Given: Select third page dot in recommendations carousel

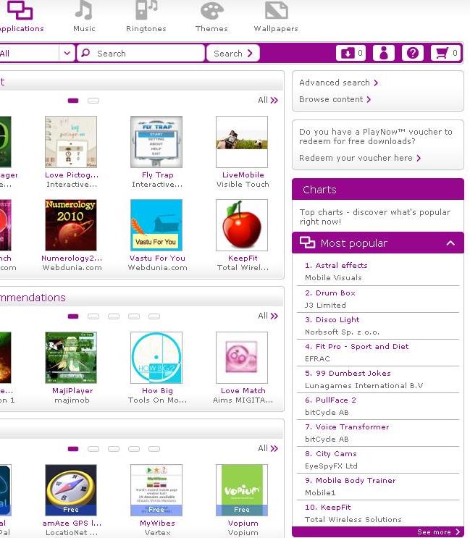Looking at the screenshot, I should point(114,316).
